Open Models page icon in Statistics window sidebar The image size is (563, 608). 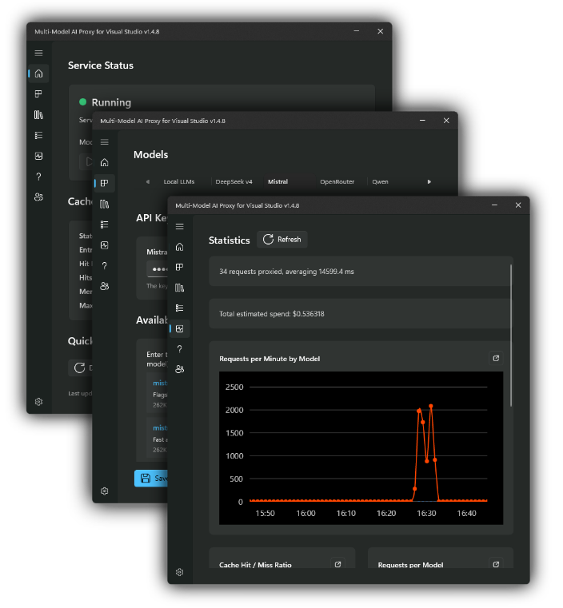(179, 267)
